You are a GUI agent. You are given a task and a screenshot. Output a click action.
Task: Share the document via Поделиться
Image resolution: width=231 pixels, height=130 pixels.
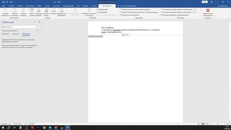(x=223, y=6)
